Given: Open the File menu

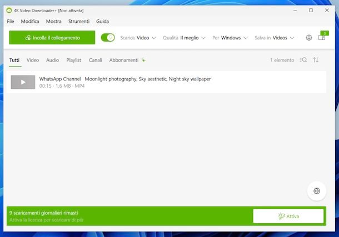Looking at the screenshot, I should coord(11,21).
